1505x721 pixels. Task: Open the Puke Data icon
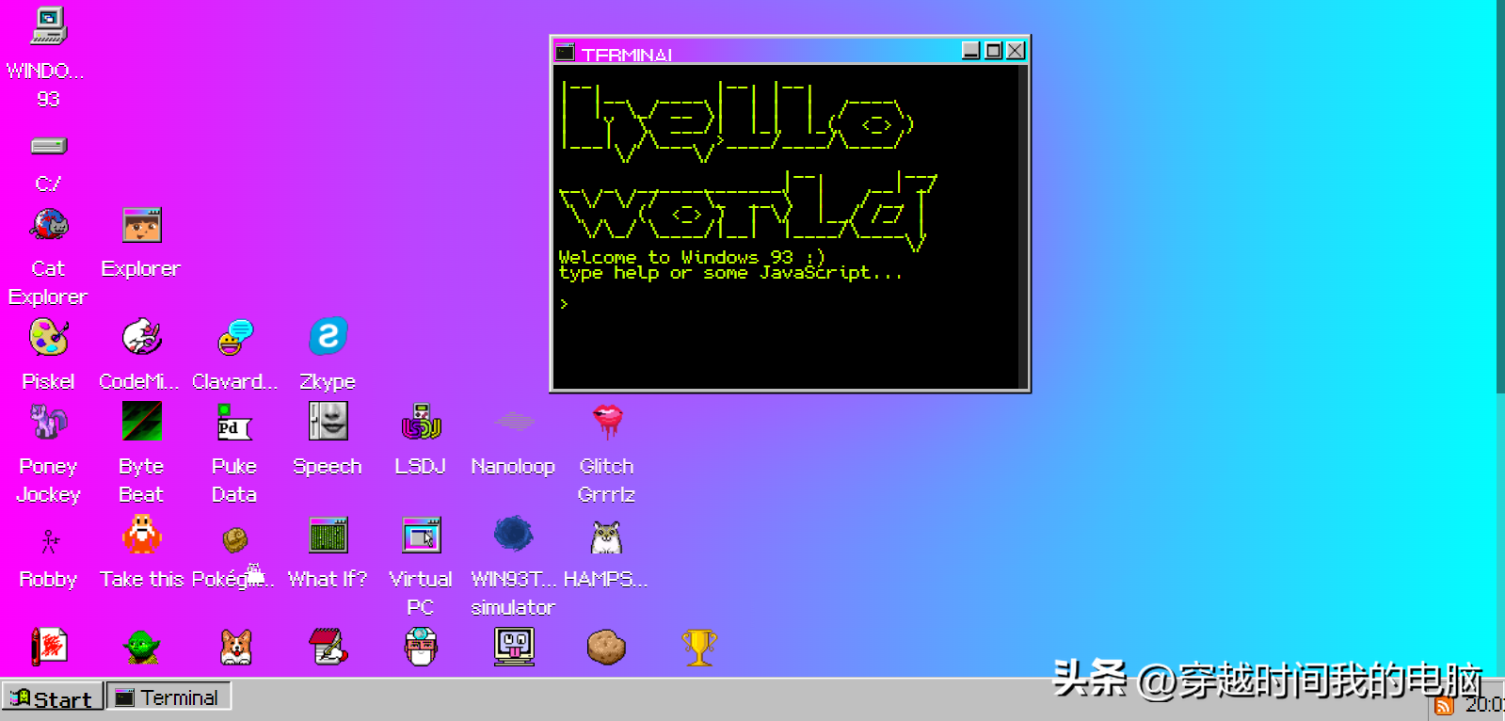234,422
